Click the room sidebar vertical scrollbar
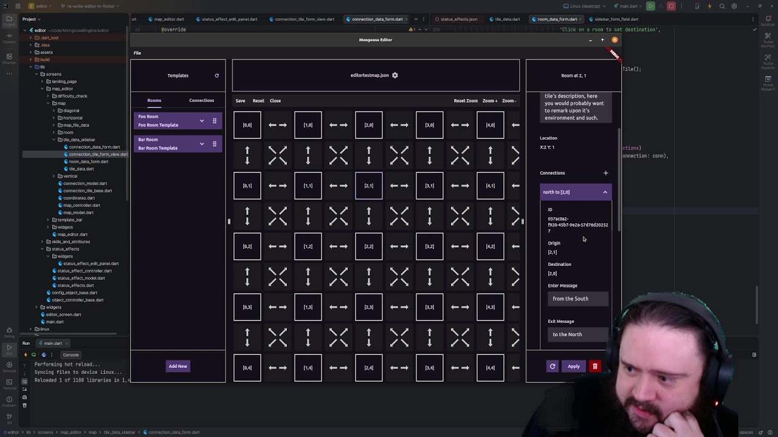 pyautogui.click(x=619, y=179)
